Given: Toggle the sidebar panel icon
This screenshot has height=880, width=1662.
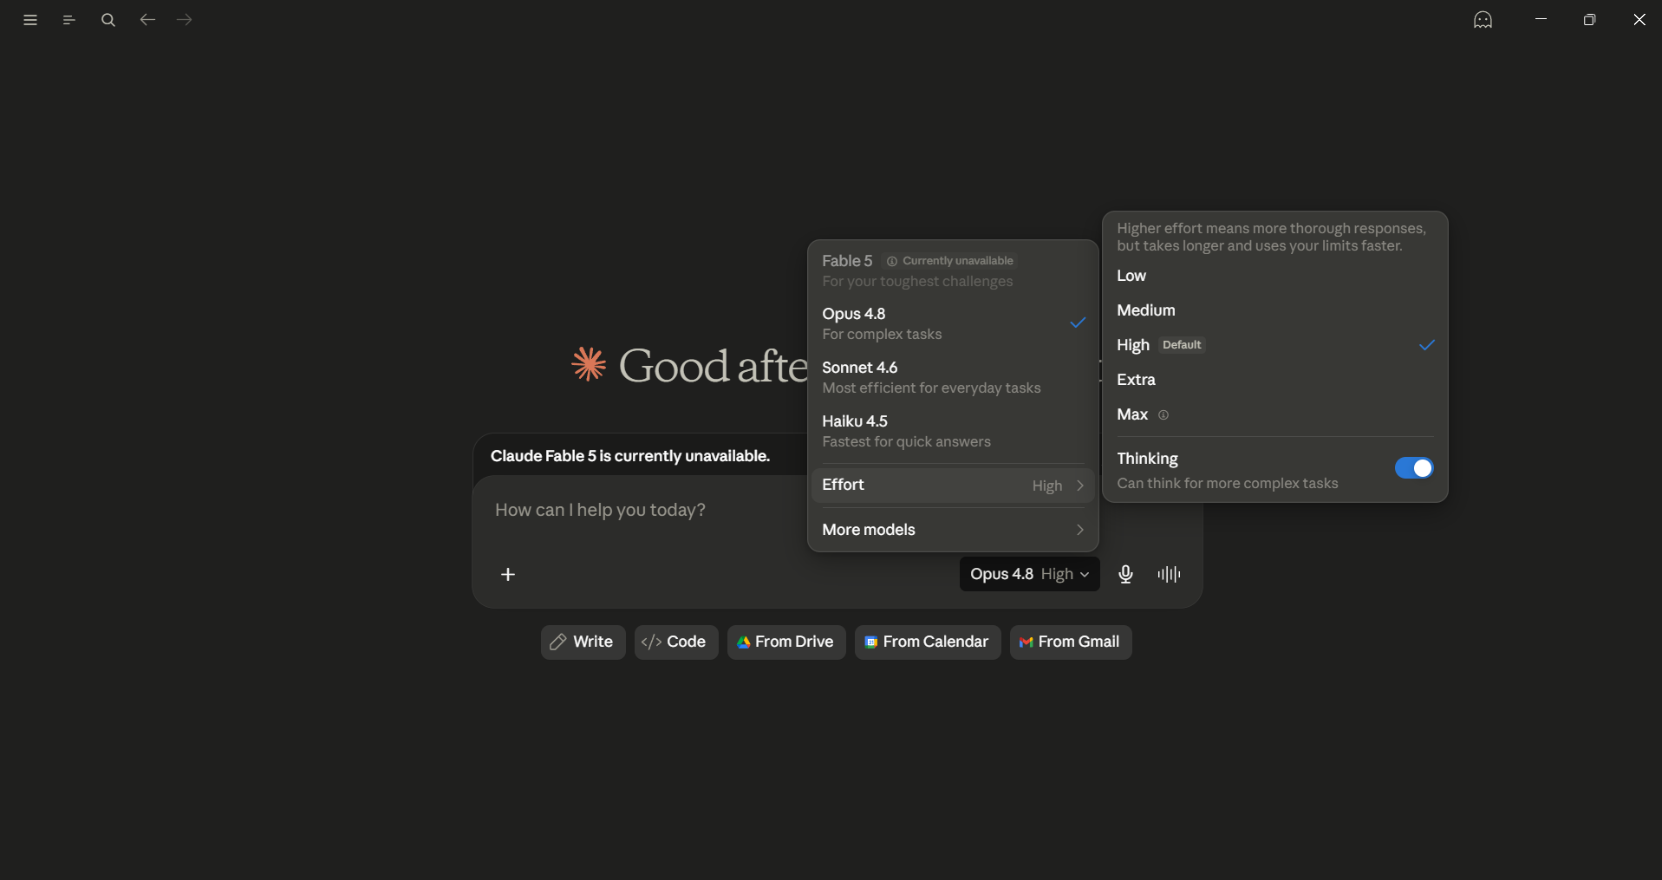Looking at the screenshot, I should pos(69,20).
